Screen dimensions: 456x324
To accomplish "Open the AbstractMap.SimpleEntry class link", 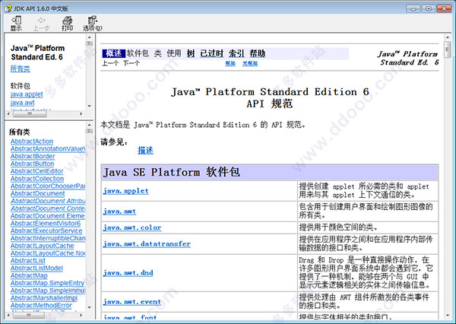I will point(47,283).
